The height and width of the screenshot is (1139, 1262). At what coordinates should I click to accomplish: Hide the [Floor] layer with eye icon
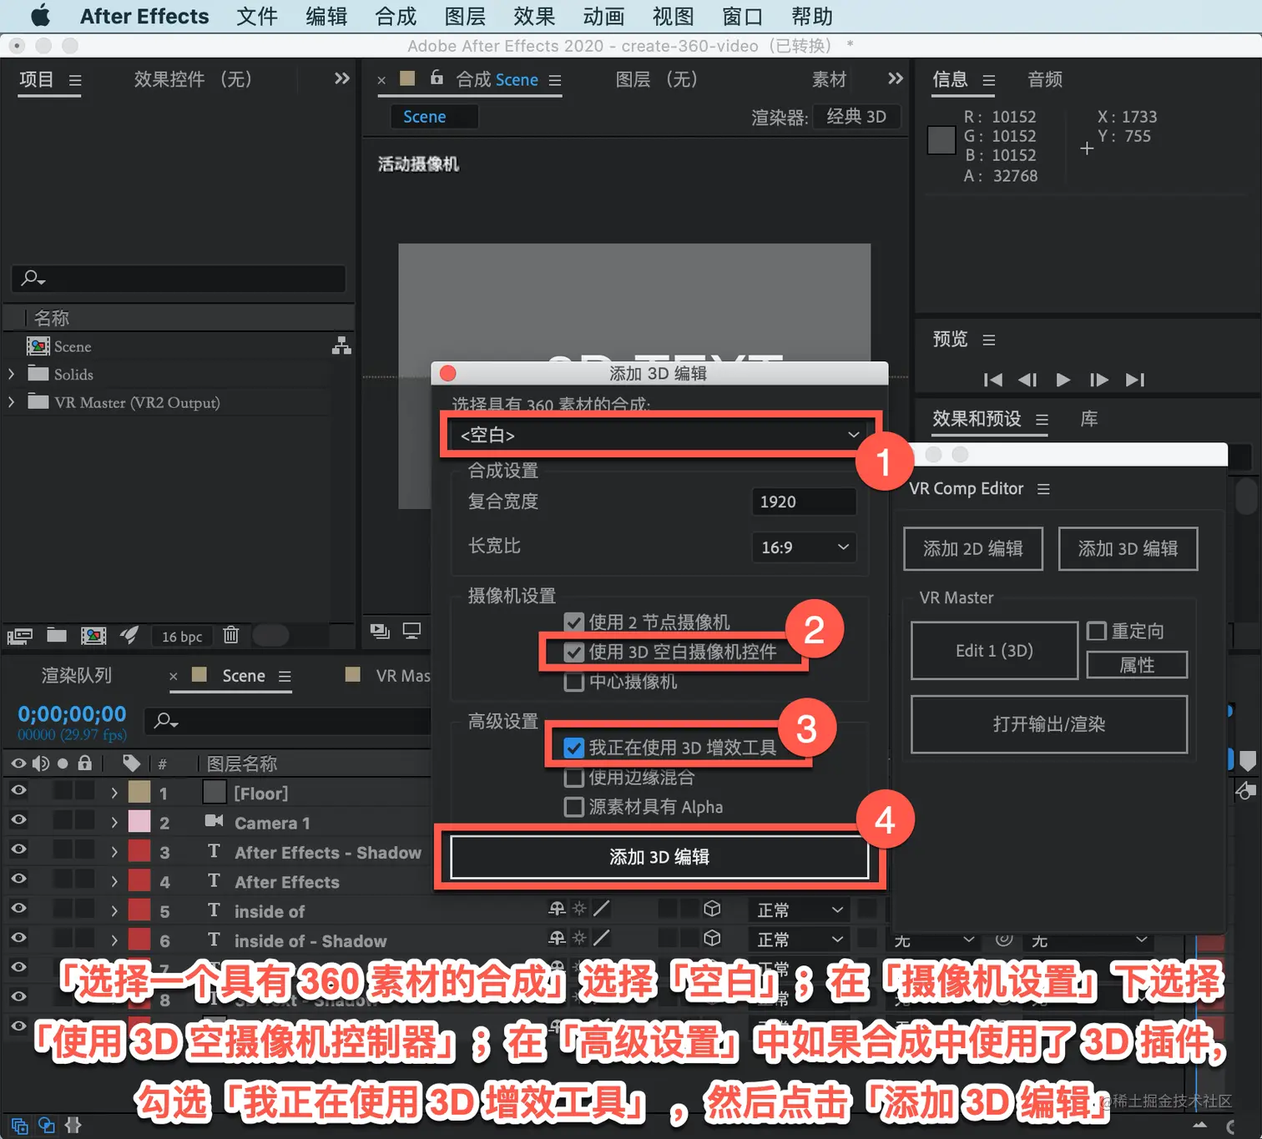coord(18,790)
